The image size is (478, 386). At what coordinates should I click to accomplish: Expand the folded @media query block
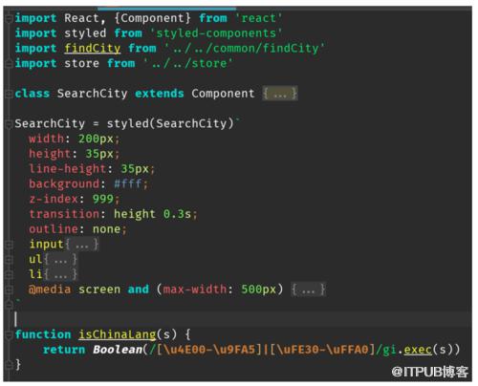pos(309,289)
